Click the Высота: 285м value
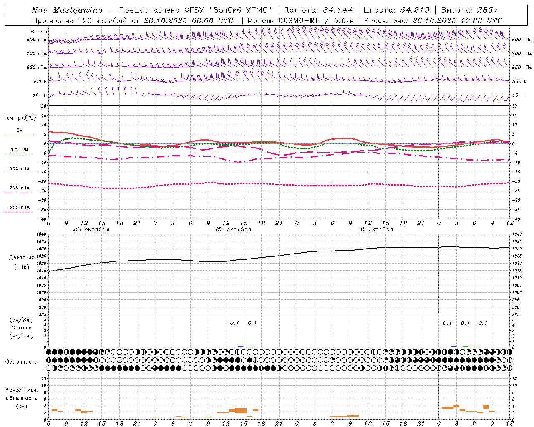This screenshot has width=534, height=427. click(x=469, y=10)
